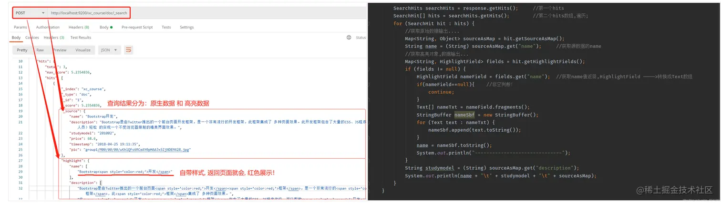Open the Settings request tab
This screenshot has height=203, width=721.
point(186,27)
